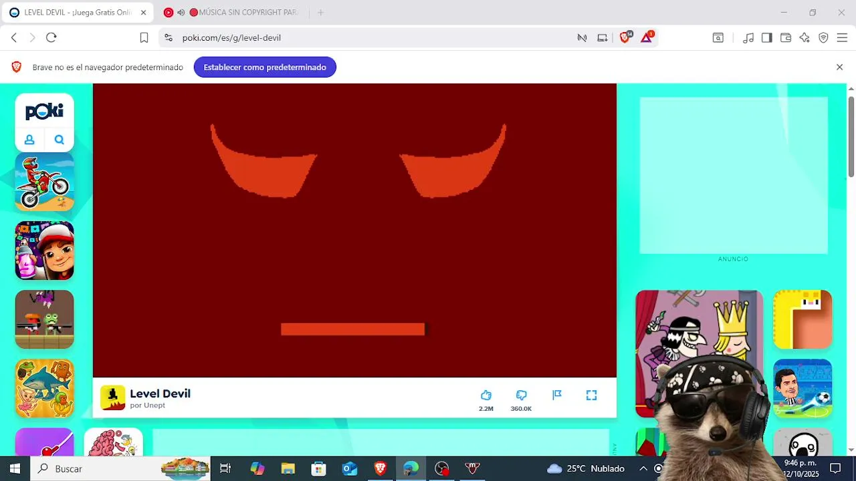Click the install app screen icon
The height and width of the screenshot is (481, 856).
[603, 38]
